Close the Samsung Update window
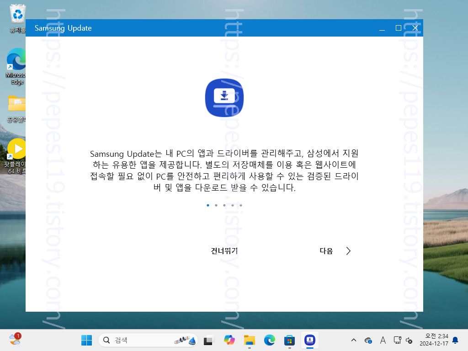The width and height of the screenshot is (468, 351). click(x=415, y=28)
